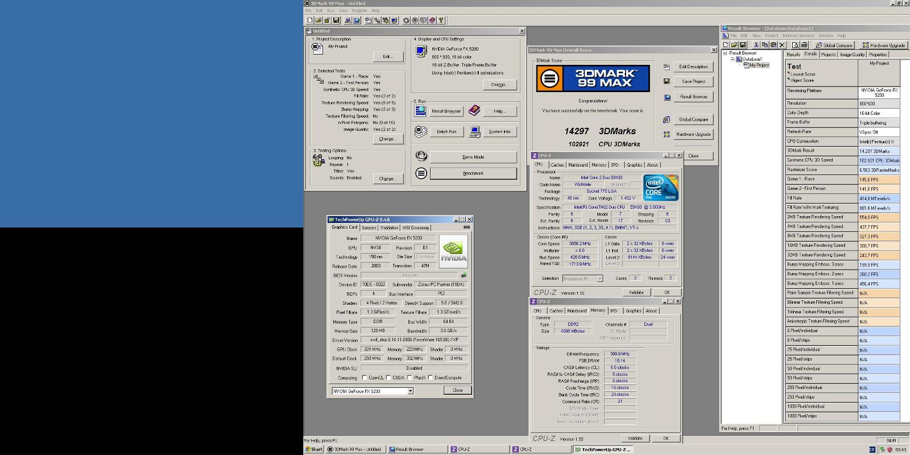Click Change button under Selected Tests
Image resolution: width=910 pixels, height=455 pixels.
point(387,139)
